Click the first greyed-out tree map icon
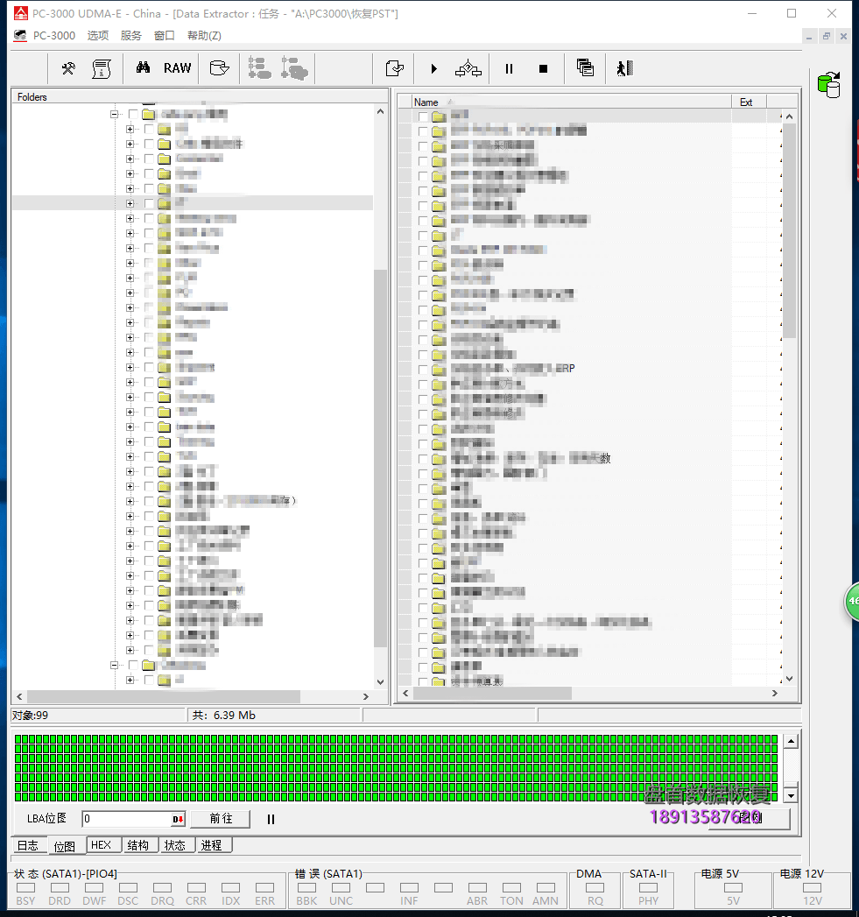The image size is (859, 917). (259, 68)
